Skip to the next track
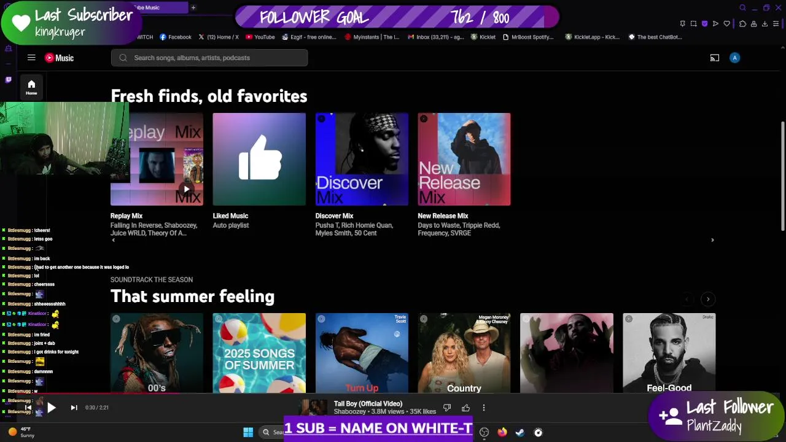The width and height of the screenshot is (786, 442). (74, 408)
